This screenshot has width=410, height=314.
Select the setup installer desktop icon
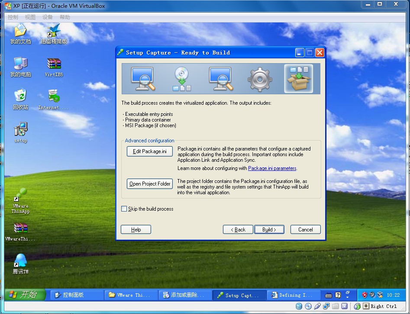(20, 132)
